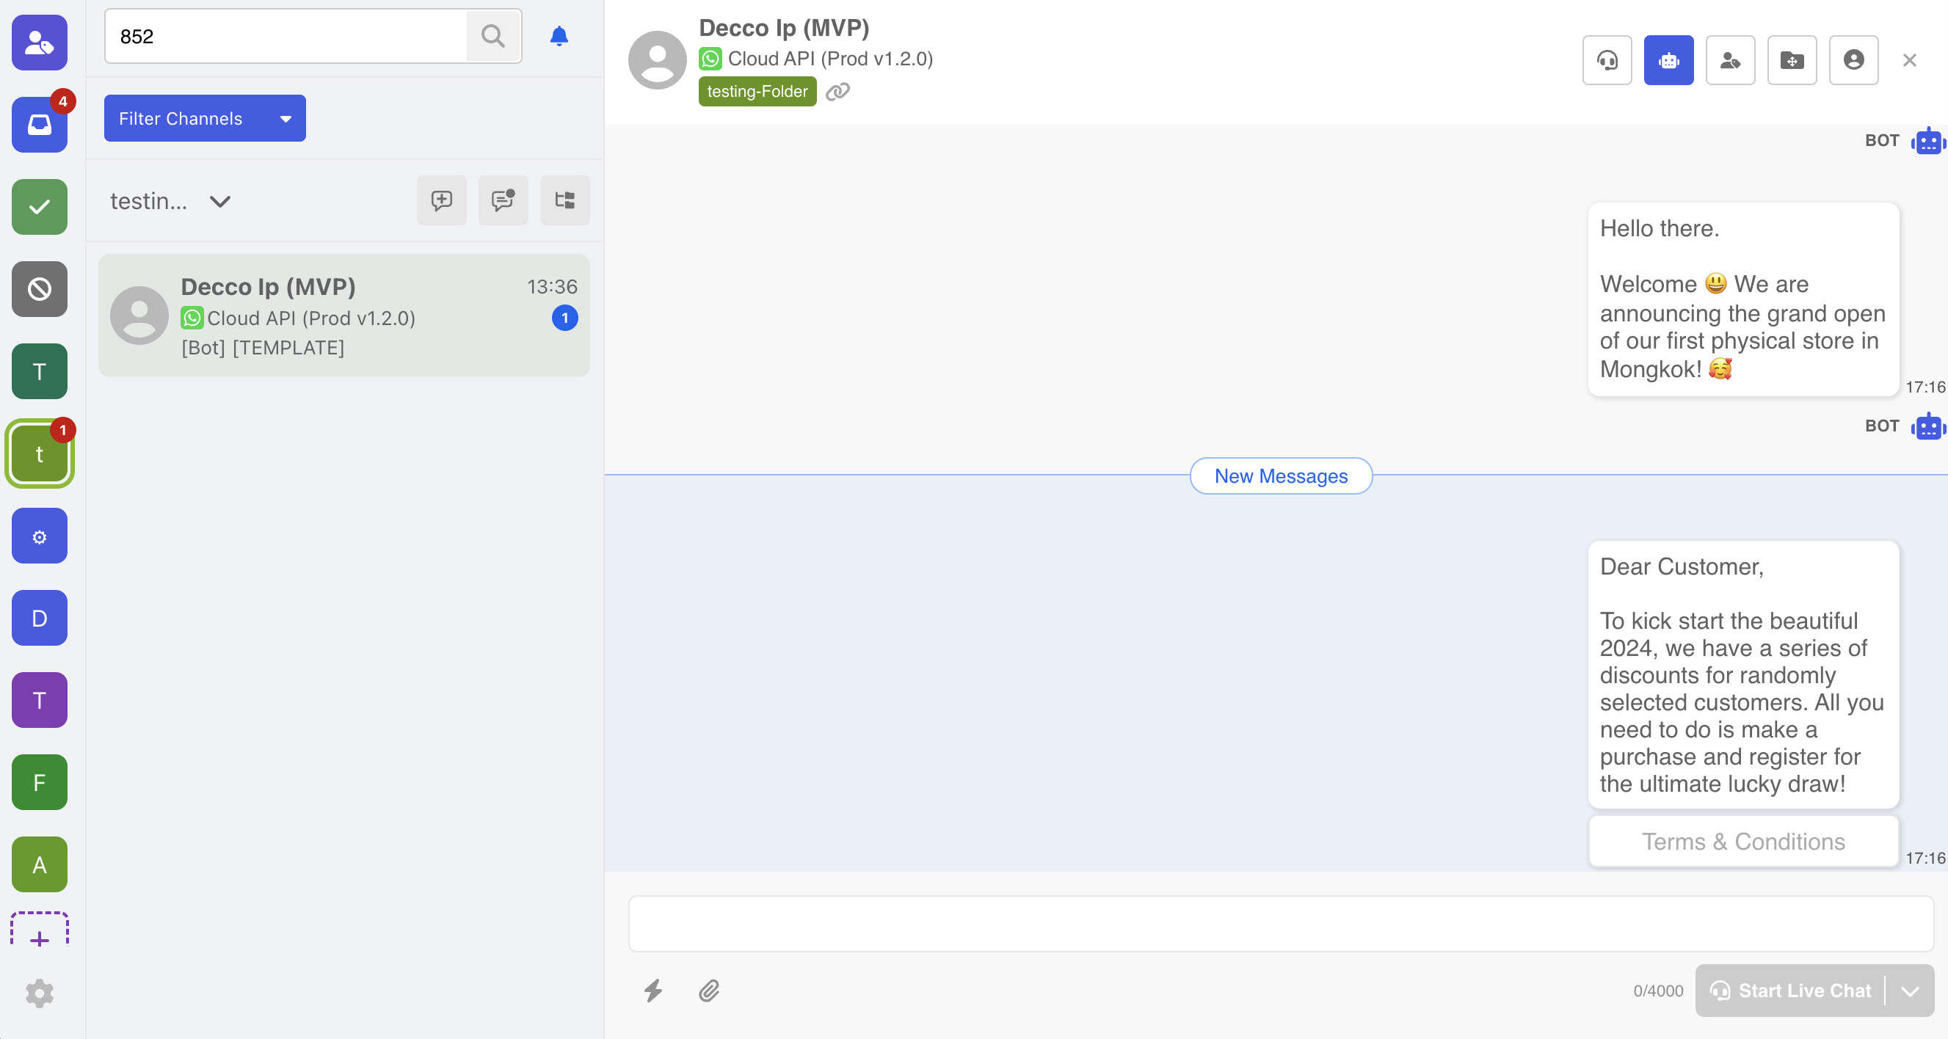Click the green checkmark sidebar icon

pyautogui.click(x=40, y=206)
